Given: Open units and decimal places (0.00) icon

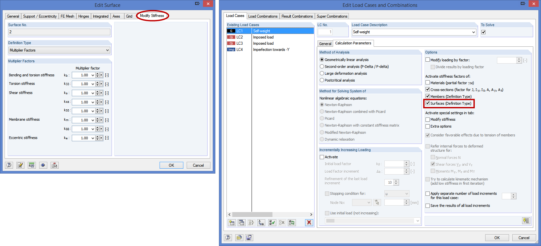Looking at the screenshot, I should 32,165.
